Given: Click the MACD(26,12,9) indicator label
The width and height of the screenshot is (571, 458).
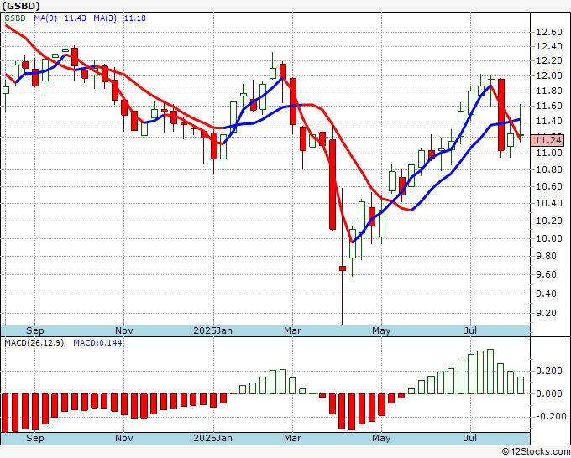Looking at the screenshot, I should (34, 343).
